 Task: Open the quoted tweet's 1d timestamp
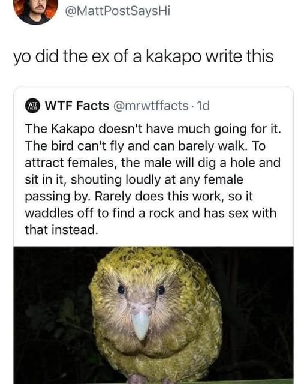tap(203, 106)
